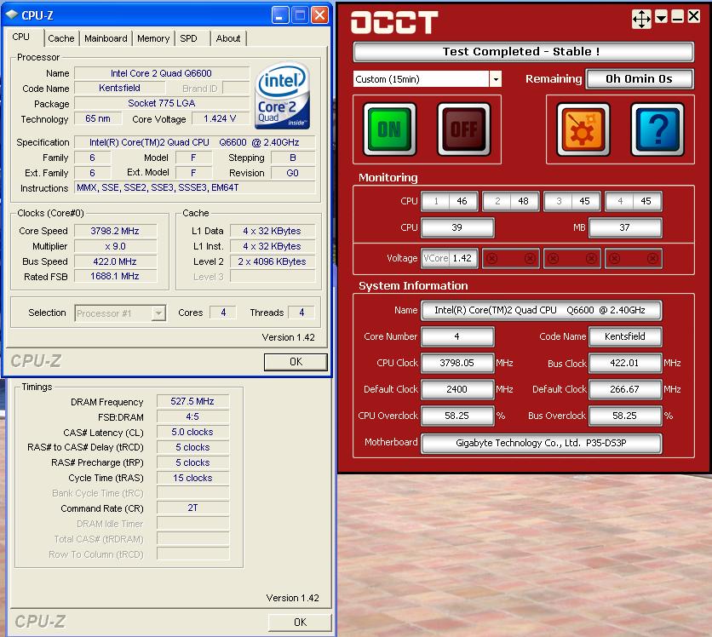This screenshot has width=712, height=637.
Task: Click the VCore 1.42 voltage field
Action: [x=450, y=258]
